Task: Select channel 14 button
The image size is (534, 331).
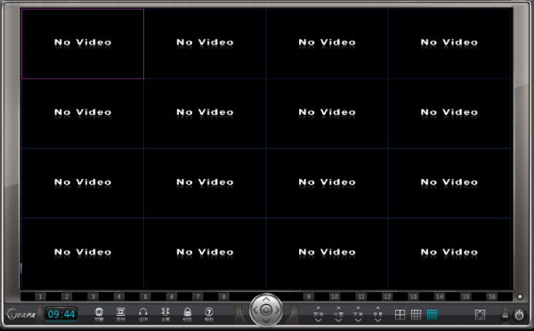Action: [440, 296]
